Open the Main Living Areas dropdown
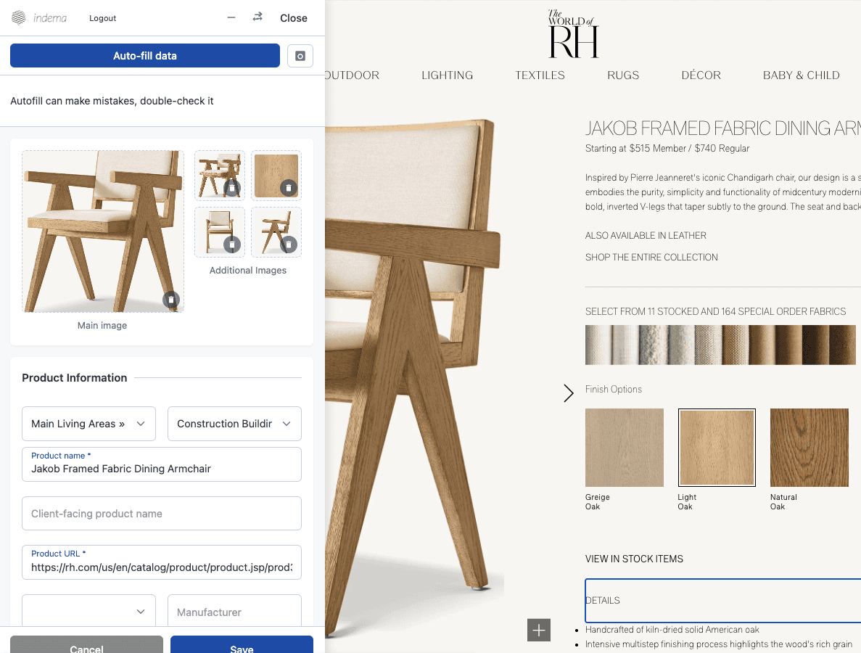Viewport: 861px width, 653px height. click(88, 423)
